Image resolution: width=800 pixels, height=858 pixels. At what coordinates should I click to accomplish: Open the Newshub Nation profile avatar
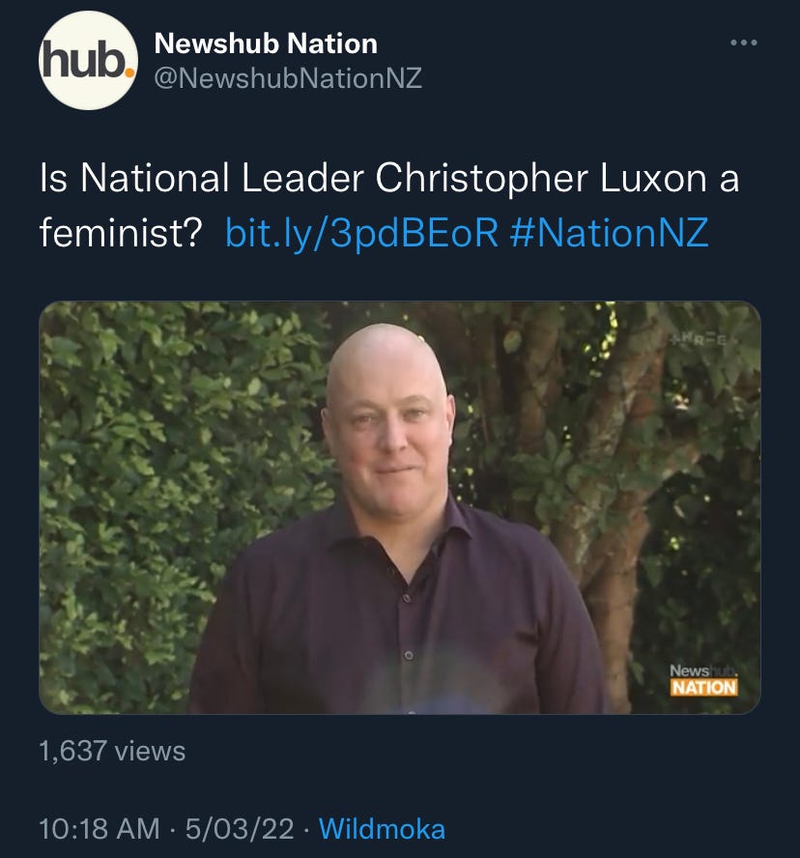(88, 61)
